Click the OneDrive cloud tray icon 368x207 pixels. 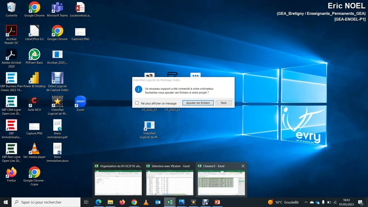tap(312, 202)
